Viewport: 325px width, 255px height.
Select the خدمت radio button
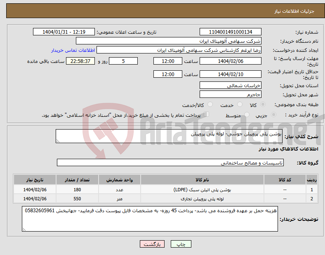point(240,104)
